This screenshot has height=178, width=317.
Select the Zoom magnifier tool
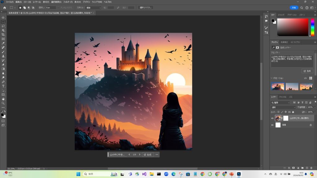click(x=3, y=103)
